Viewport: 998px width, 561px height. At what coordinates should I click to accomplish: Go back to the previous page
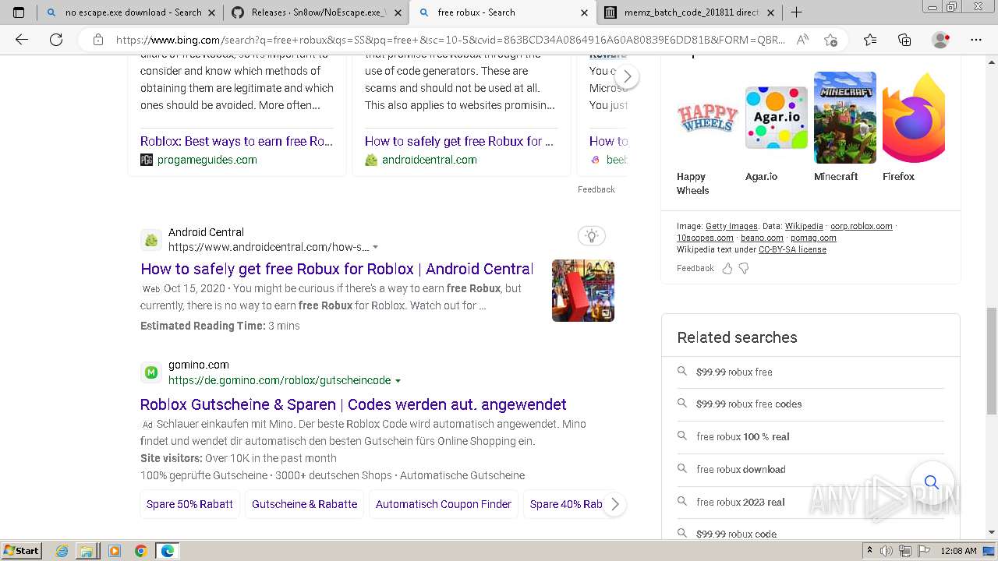[22, 40]
